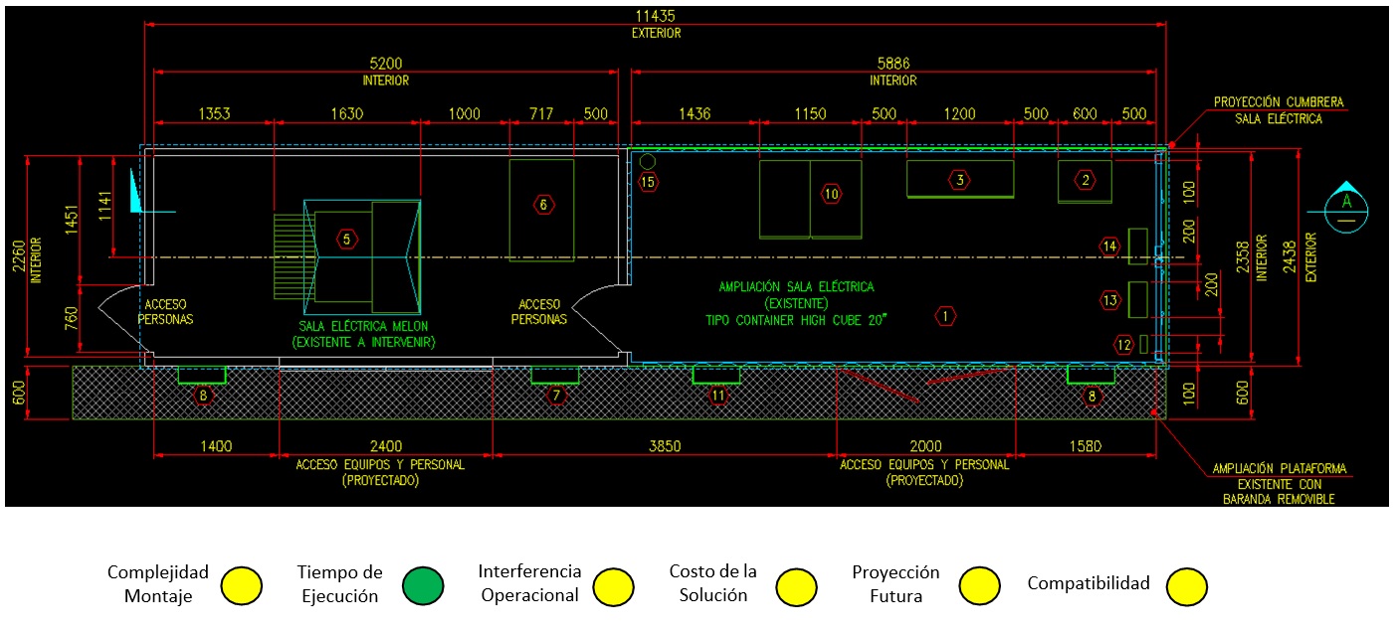The image size is (1393, 633).
Task: Click the dimension value 1630
Action: click(x=346, y=114)
